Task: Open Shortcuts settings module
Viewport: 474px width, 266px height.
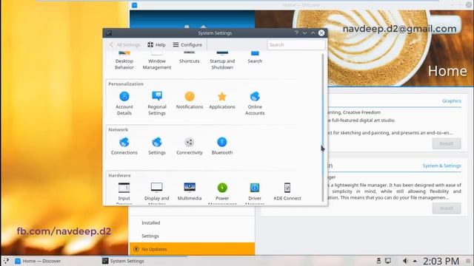Action: pyautogui.click(x=190, y=58)
